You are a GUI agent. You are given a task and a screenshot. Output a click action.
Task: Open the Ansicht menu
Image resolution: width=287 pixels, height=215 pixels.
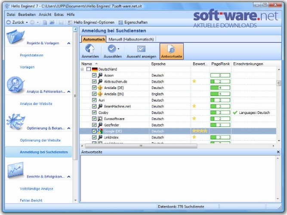(45, 15)
